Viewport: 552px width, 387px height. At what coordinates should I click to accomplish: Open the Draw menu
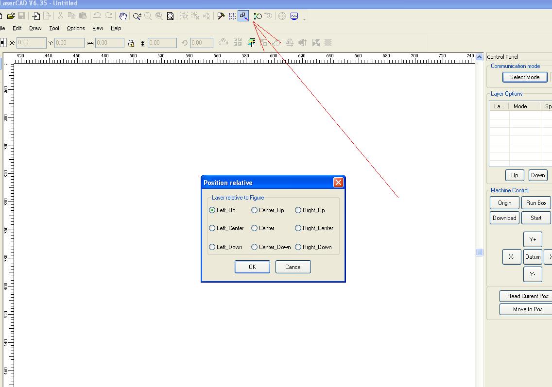tap(35, 28)
